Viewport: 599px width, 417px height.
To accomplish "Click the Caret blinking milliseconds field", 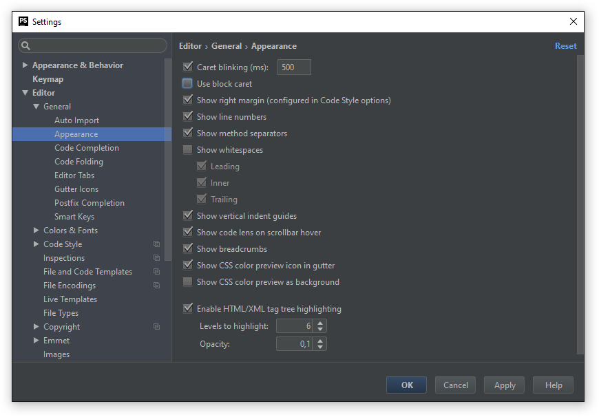I will pyautogui.click(x=294, y=67).
